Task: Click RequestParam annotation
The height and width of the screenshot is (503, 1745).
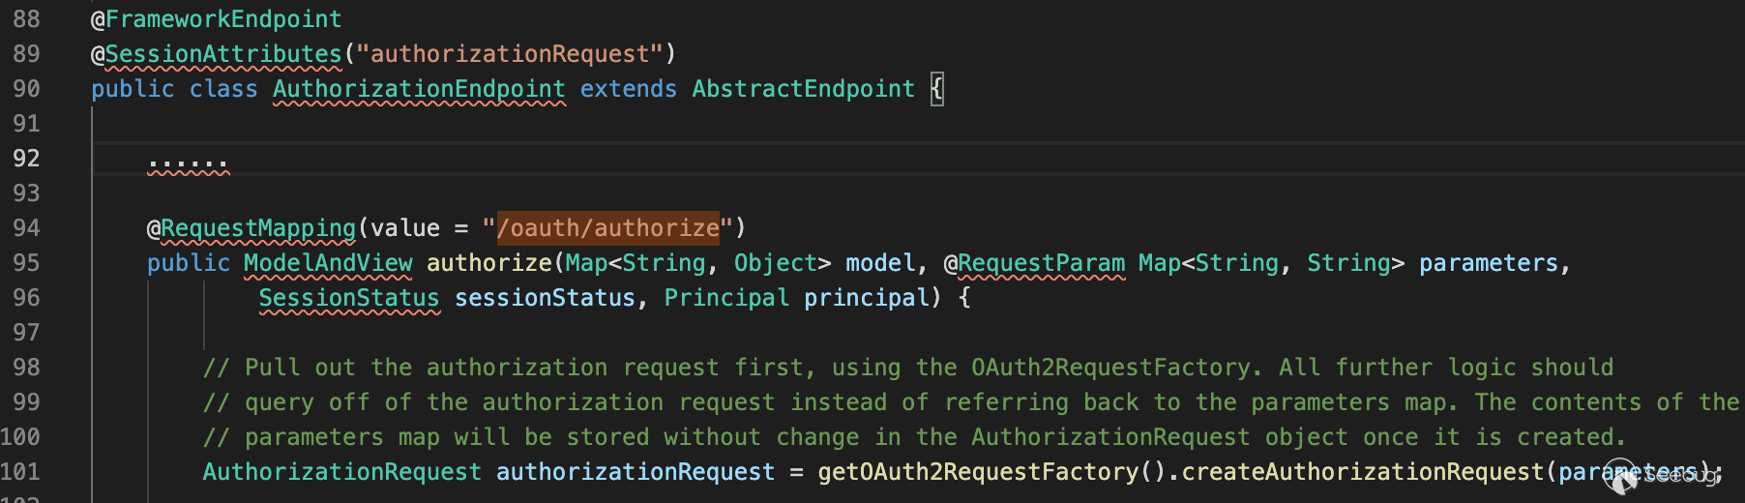Action: (x=1041, y=263)
